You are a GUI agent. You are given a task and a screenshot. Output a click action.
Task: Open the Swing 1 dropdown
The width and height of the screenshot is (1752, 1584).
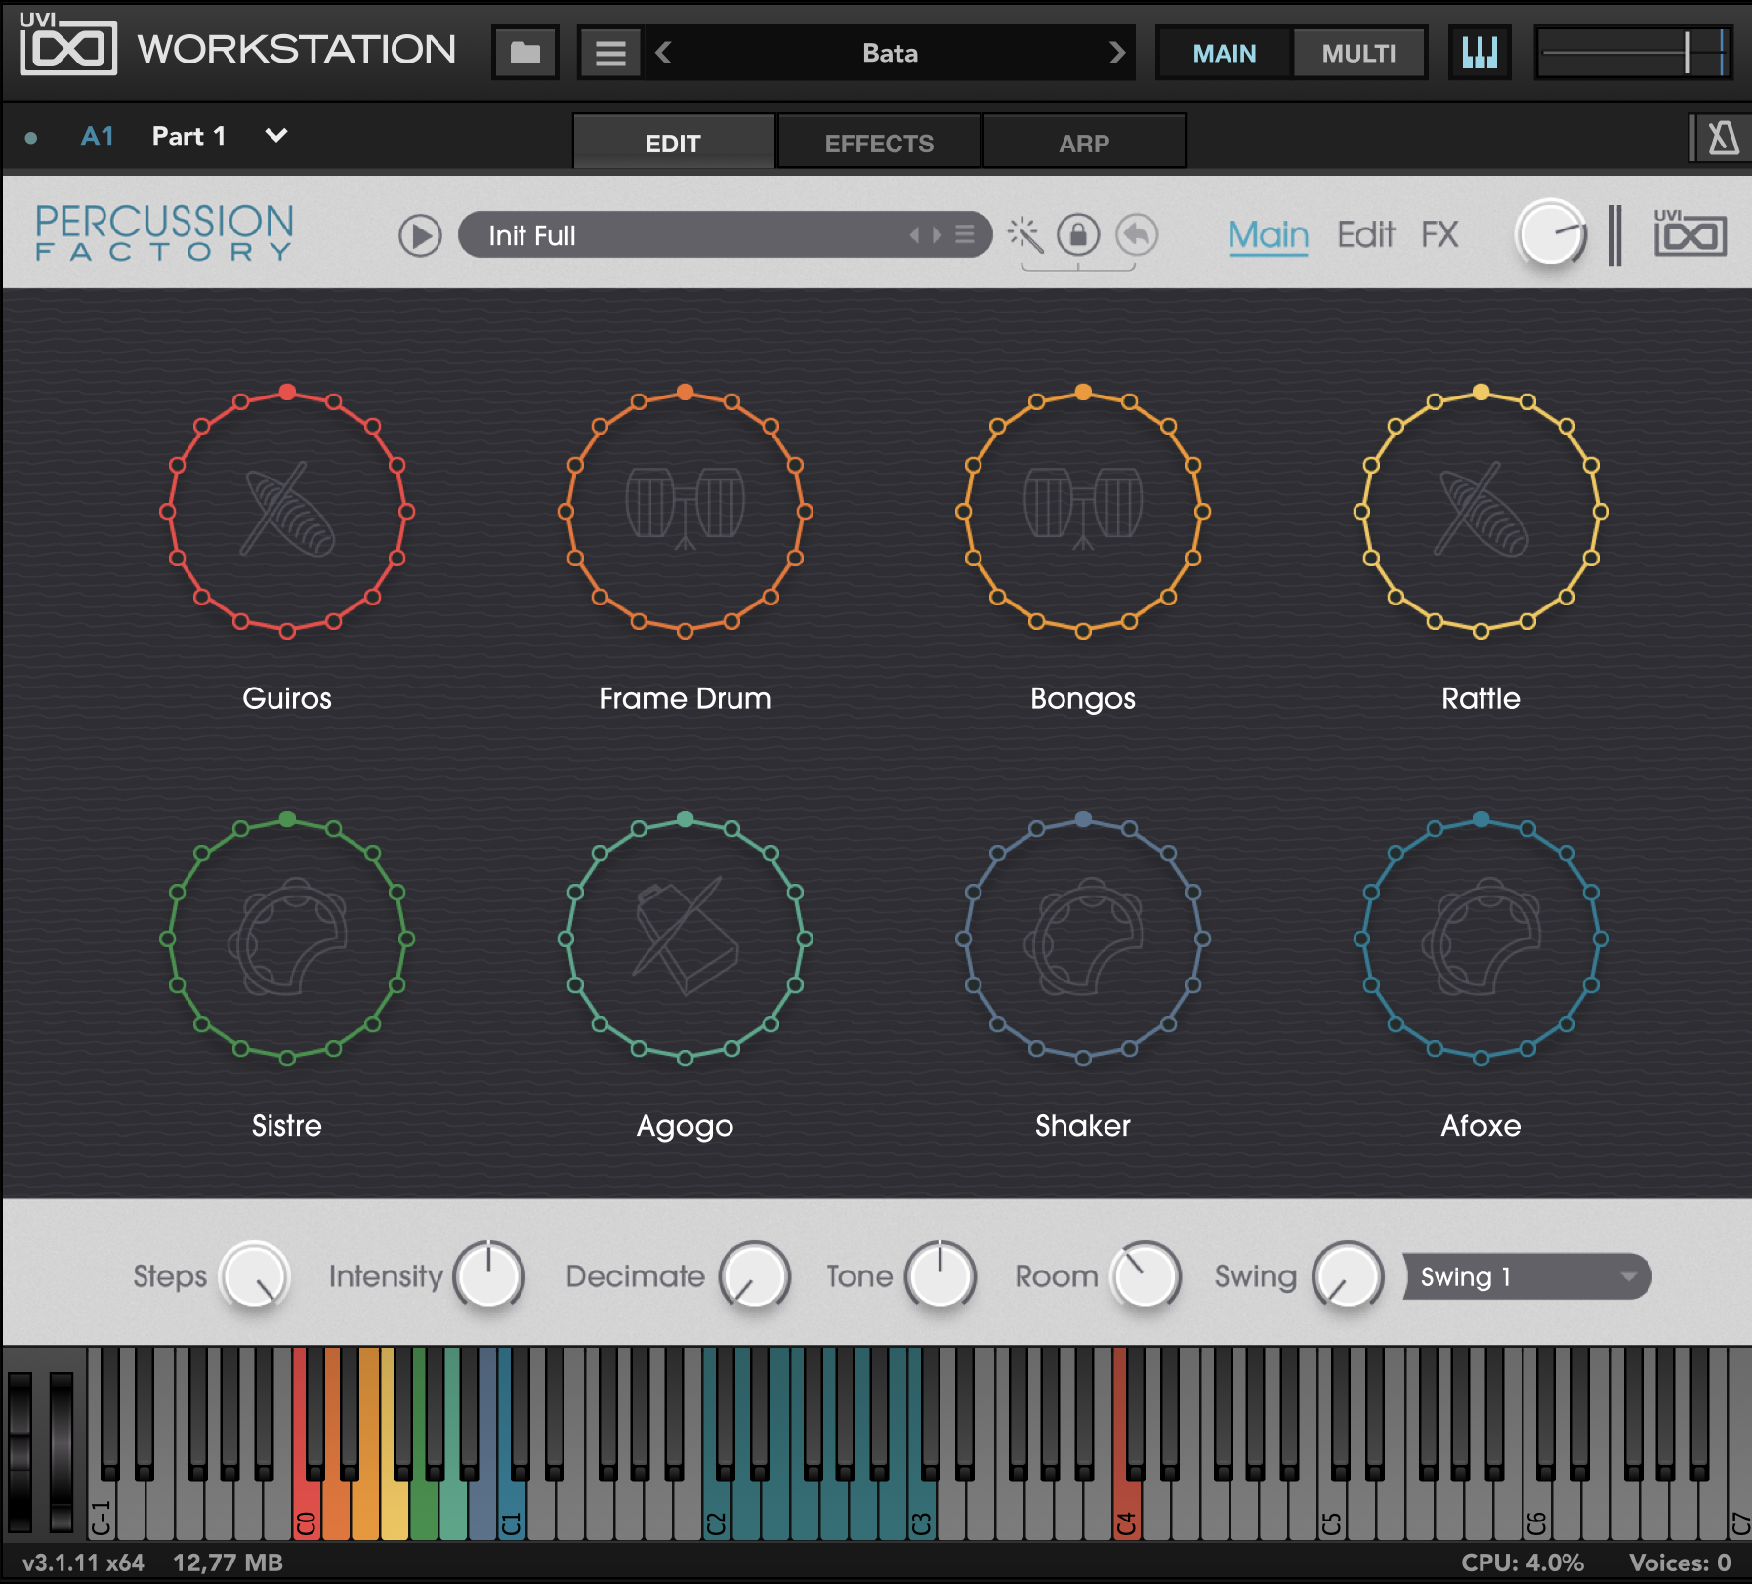1526,1276
